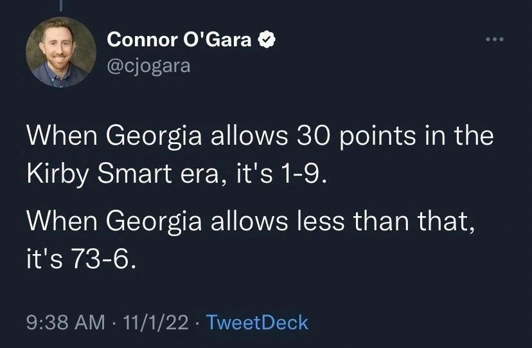
Task: Open the TweetDeck source link
Action: coord(256,322)
